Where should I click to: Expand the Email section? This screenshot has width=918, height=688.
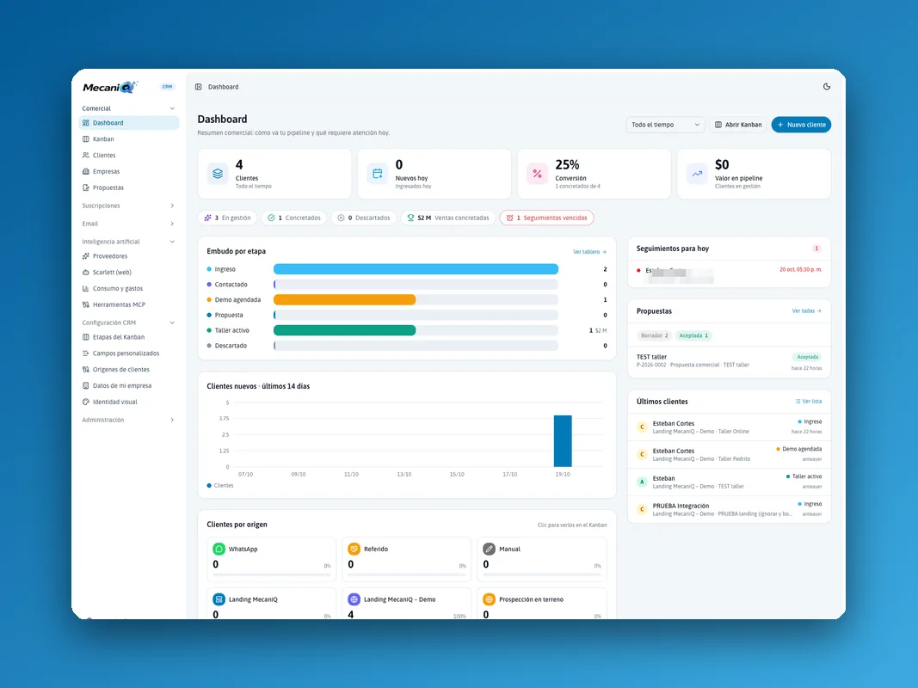(x=129, y=224)
